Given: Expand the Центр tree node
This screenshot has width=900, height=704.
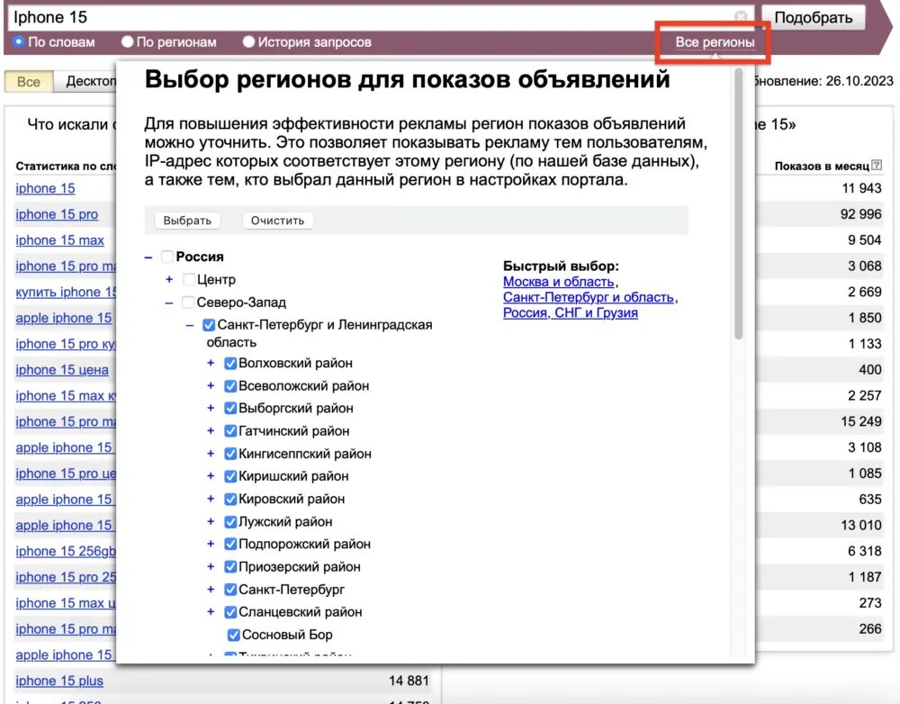Looking at the screenshot, I should coord(169,280).
